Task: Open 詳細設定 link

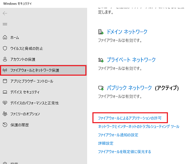Action: tap(106, 143)
